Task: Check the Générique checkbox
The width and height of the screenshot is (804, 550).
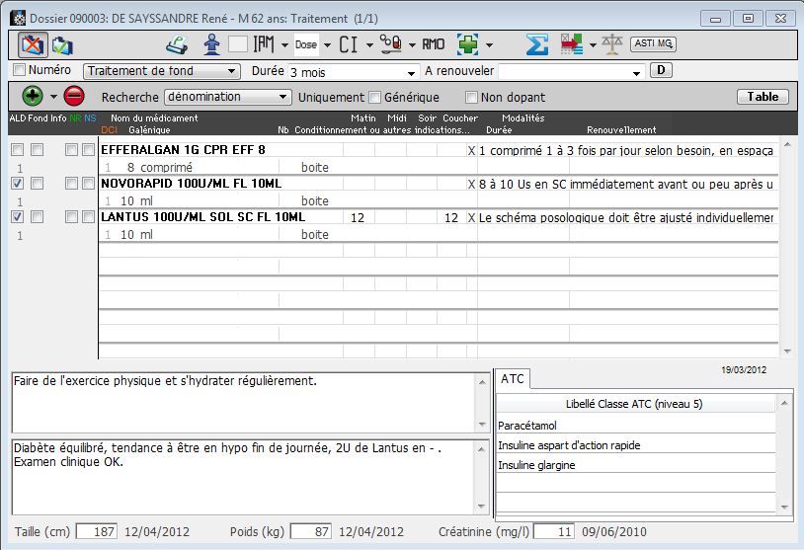Action: (x=375, y=98)
